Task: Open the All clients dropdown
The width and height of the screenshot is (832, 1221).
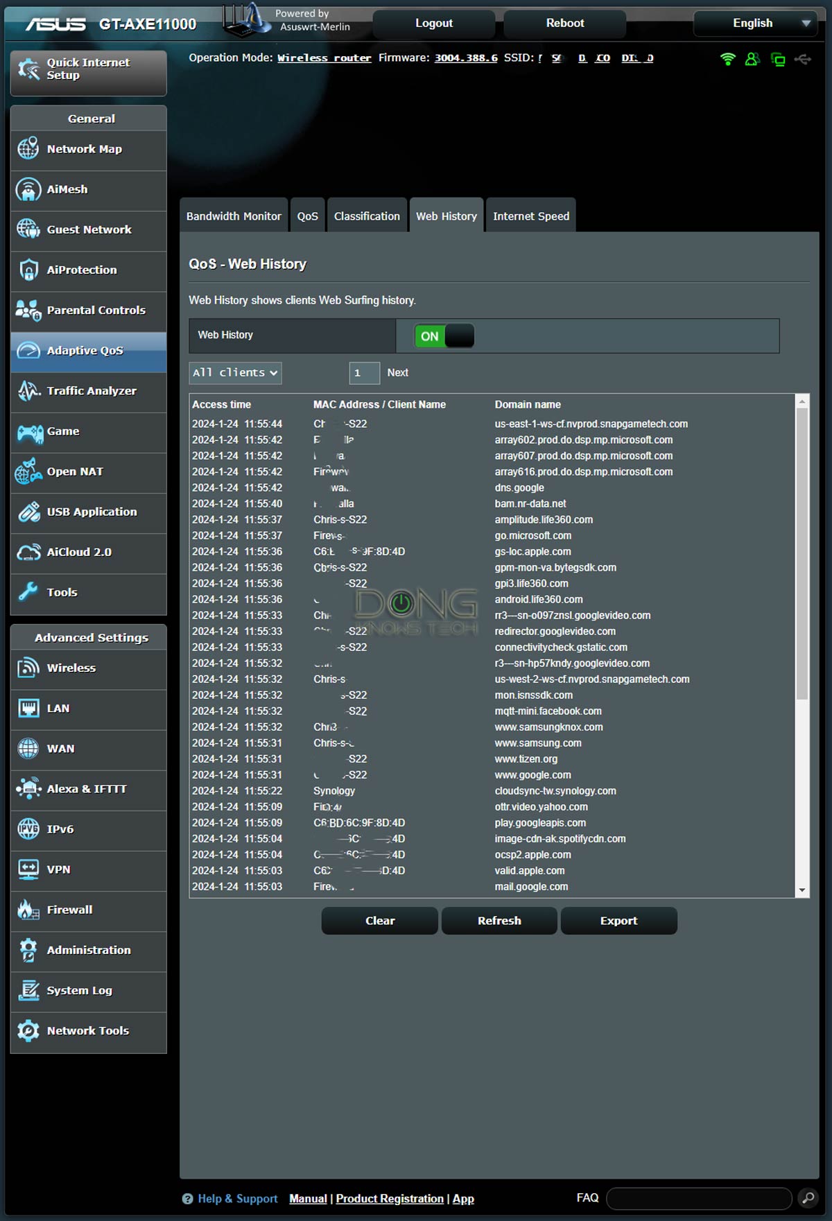Action: pyautogui.click(x=235, y=372)
